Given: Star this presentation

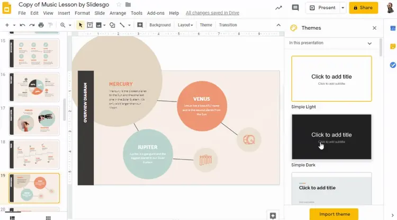Looking at the screenshot, I should coord(119,5).
